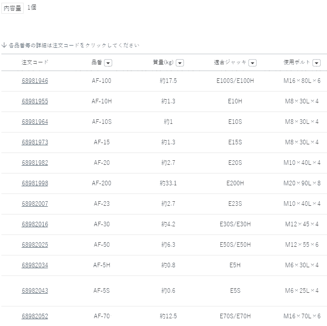Click order code 68982034 for AF-5H

click(x=35, y=265)
